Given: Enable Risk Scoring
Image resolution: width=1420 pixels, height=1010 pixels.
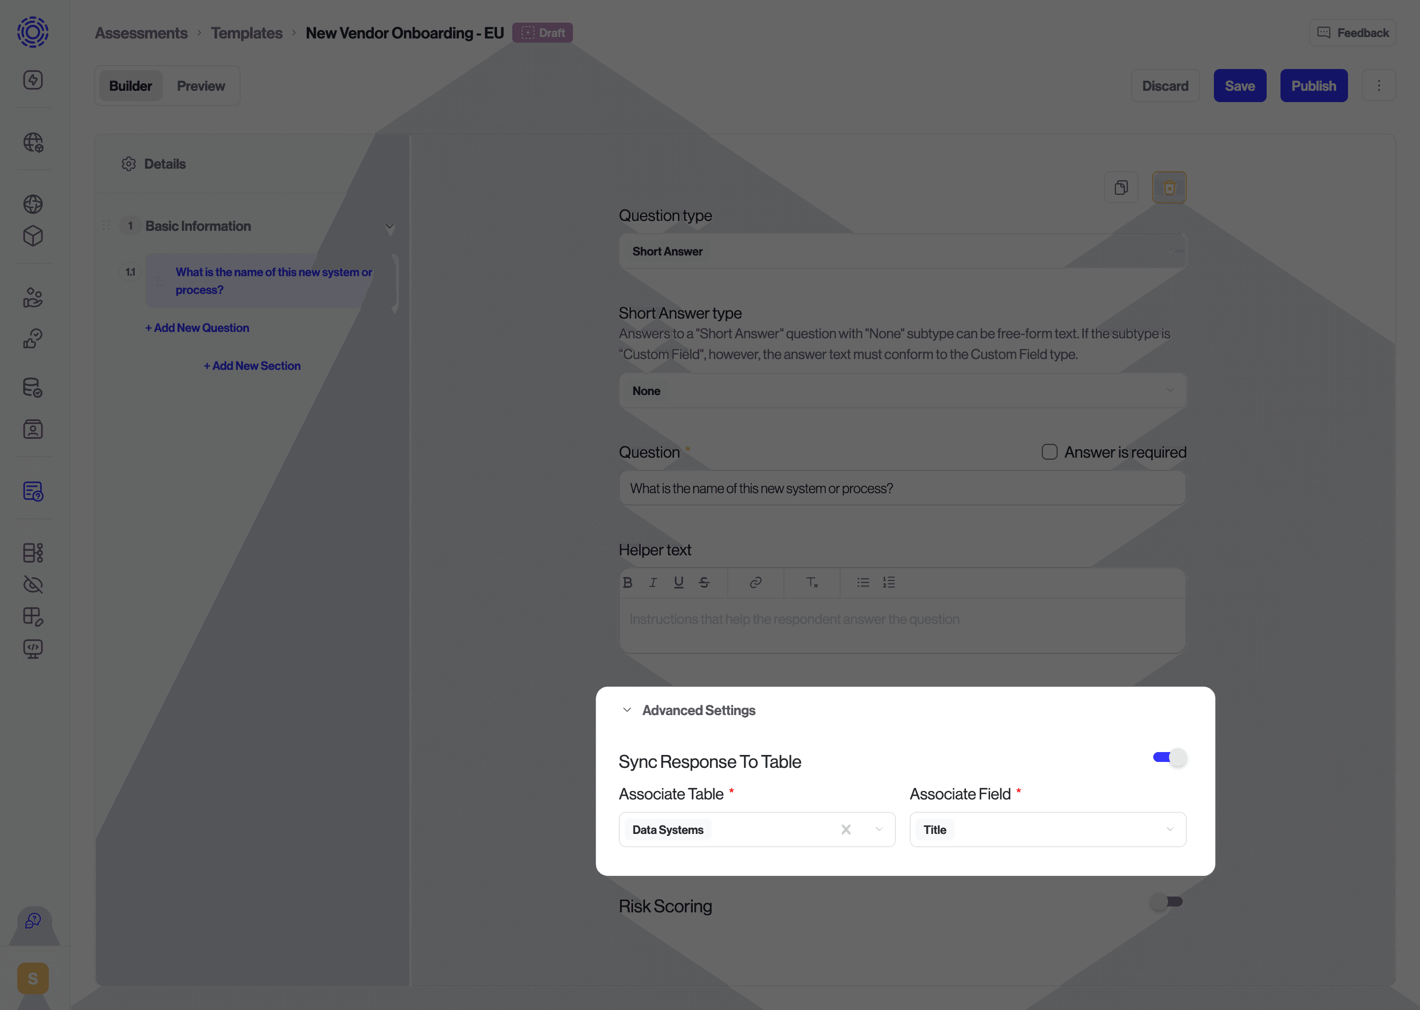Looking at the screenshot, I should [1165, 902].
